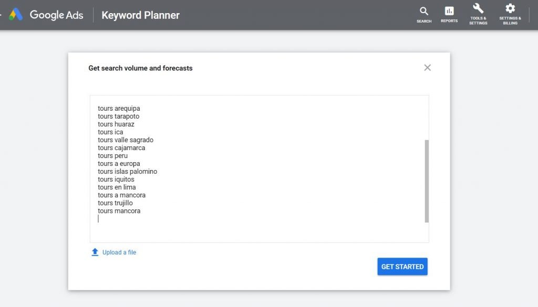Click the 'Get search volume and forecasts' heading
538x307 pixels.
pos(140,68)
